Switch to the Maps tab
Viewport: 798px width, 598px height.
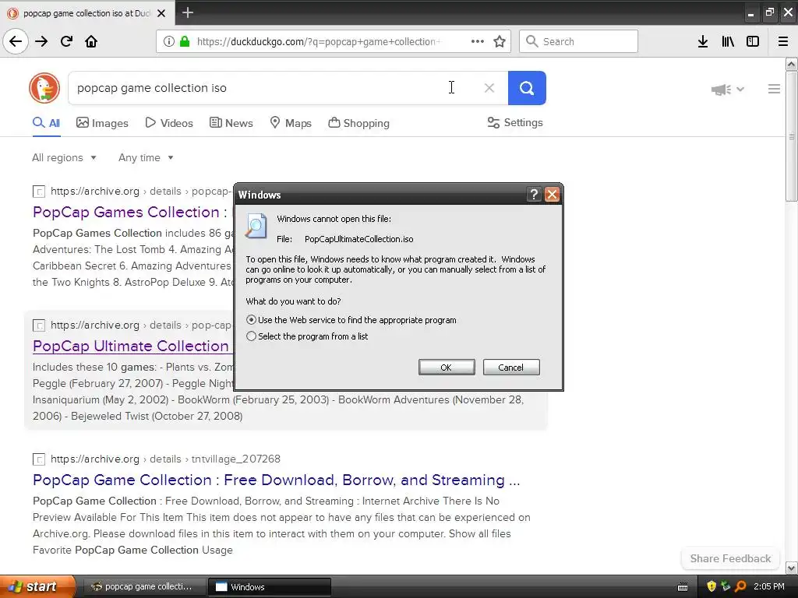click(291, 123)
